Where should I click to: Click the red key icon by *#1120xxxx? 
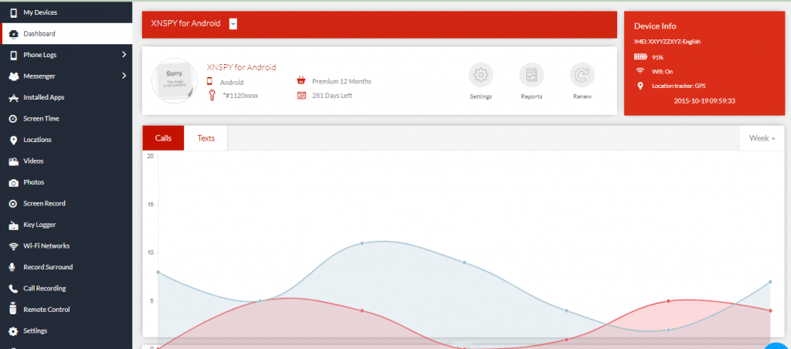212,95
